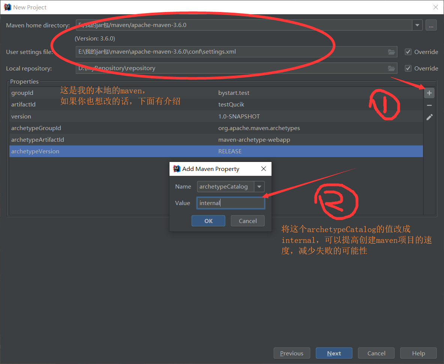Click the browse ellipsis button for Maven home directory
Screen dimensions: 444x364
point(431,25)
